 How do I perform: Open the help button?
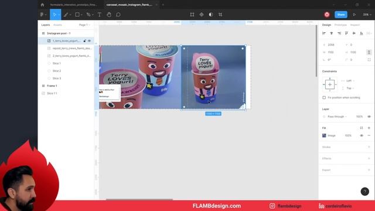364,192
